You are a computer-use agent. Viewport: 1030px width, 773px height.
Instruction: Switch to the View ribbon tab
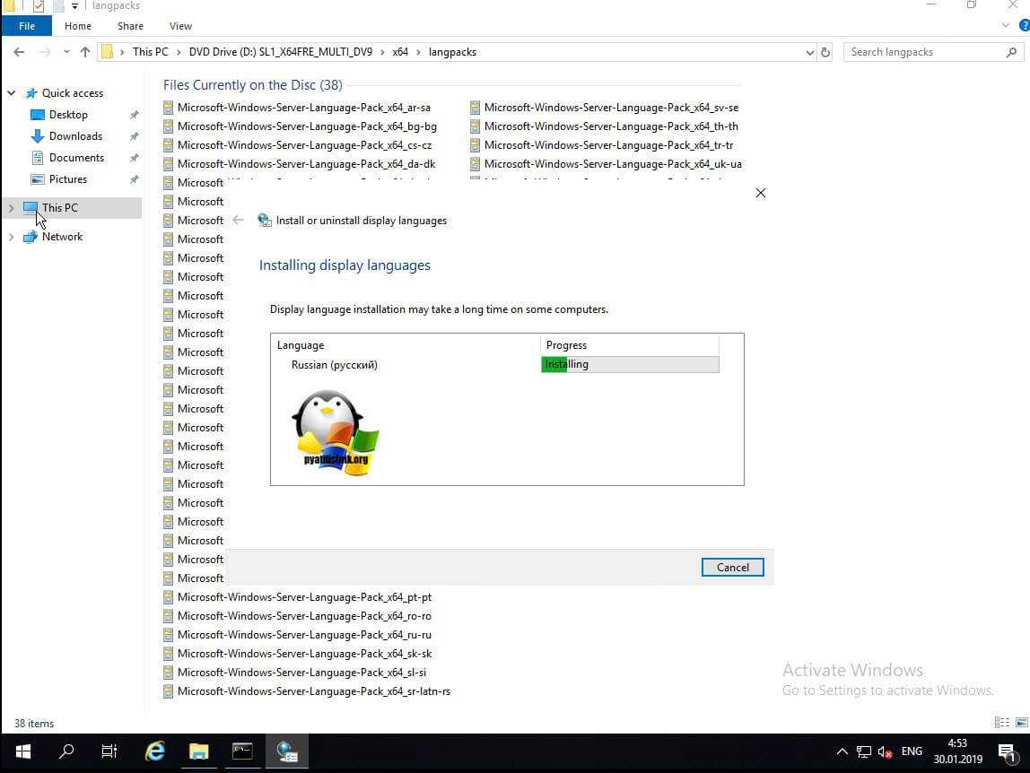pos(180,26)
